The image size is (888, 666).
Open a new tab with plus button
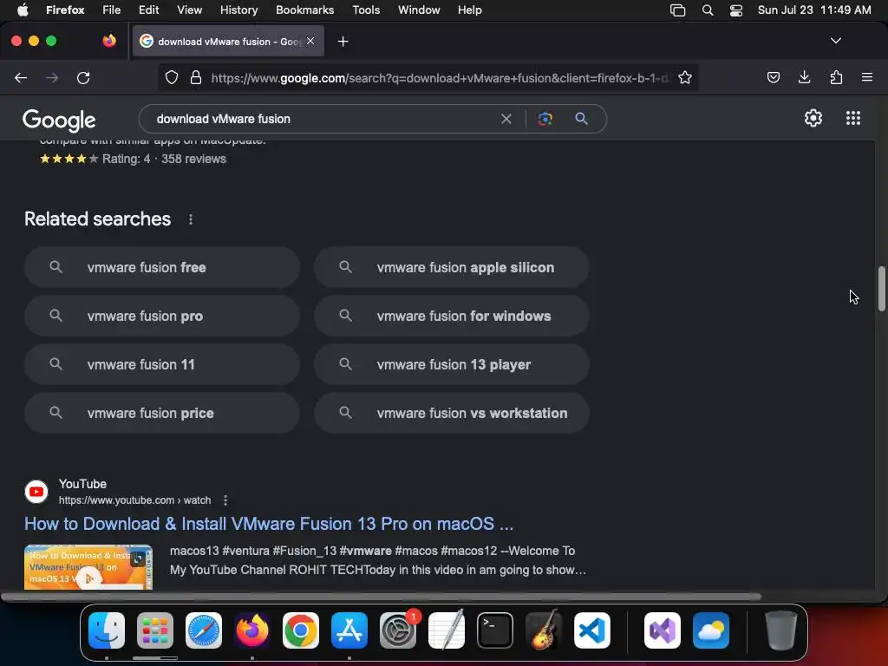coord(343,42)
